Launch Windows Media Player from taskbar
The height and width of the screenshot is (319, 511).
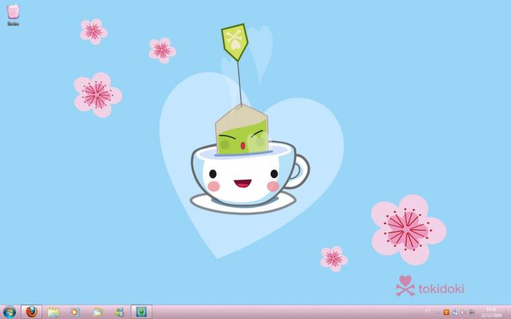click(x=75, y=312)
